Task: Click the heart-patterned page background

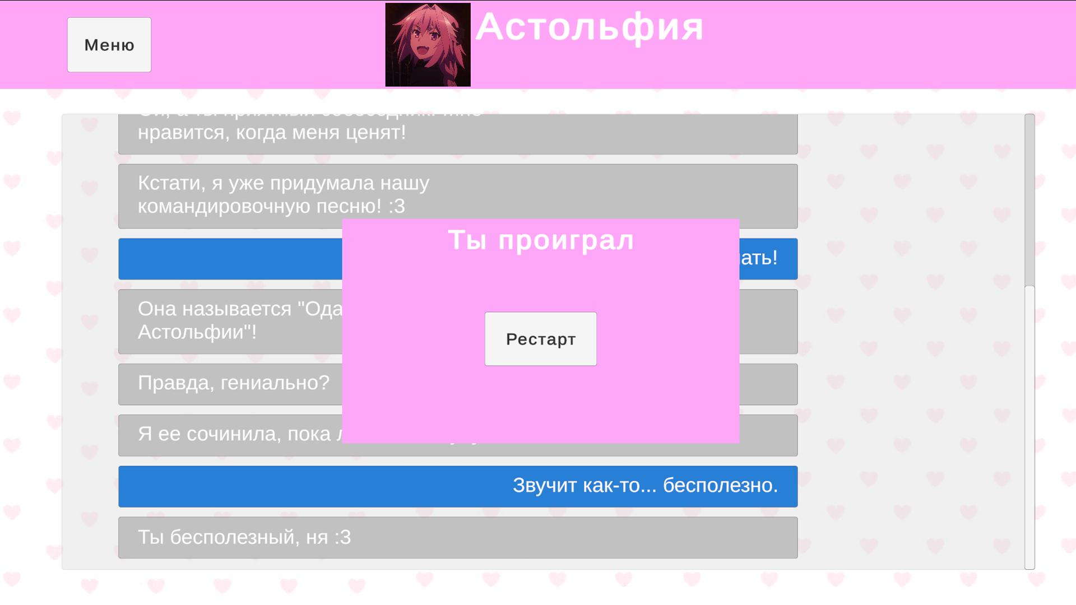Action: pos(31,336)
